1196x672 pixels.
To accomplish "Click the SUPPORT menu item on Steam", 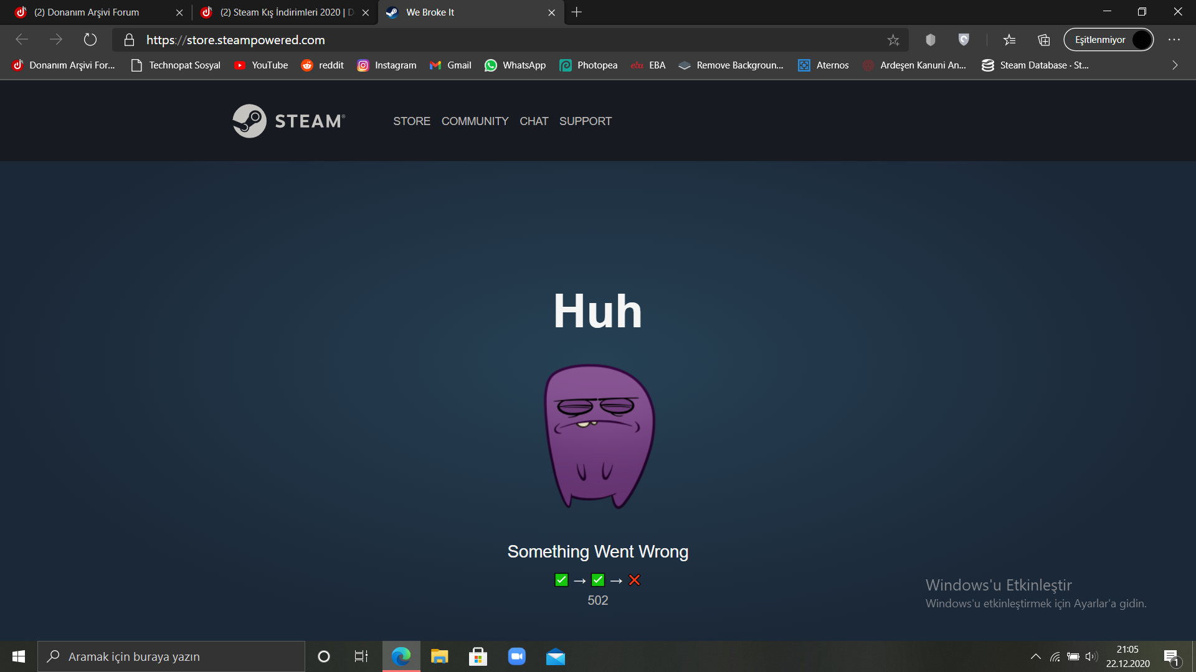I will pos(586,121).
